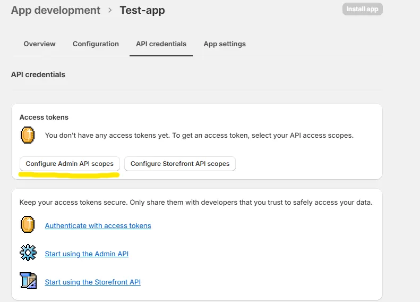Viewport: 420px width, 302px height.
Task: Switch to the Configuration tab
Action: coord(96,44)
